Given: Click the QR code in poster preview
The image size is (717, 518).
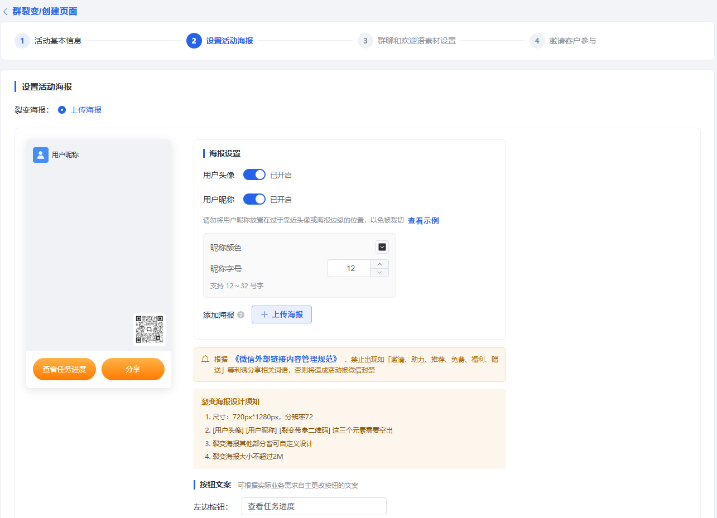Looking at the screenshot, I should tap(150, 330).
